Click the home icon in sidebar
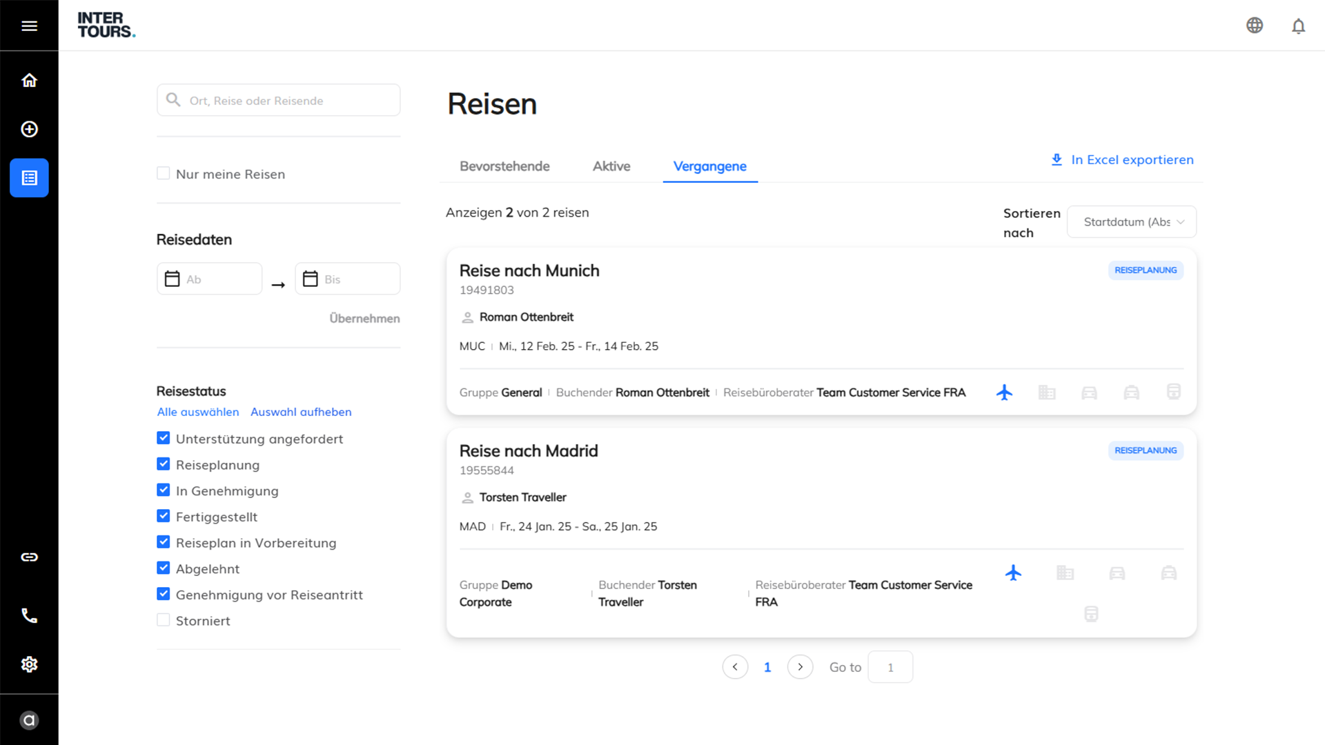The image size is (1325, 745). [29, 80]
